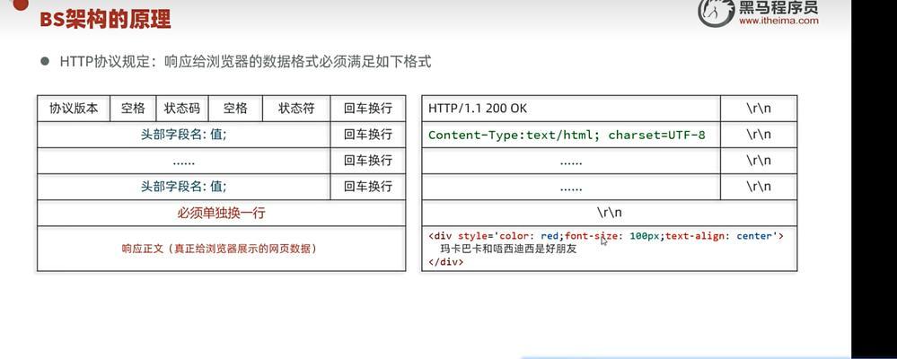The height and width of the screenshot is (359, 897).
Task: Click the '协议版本' table cell
Action: [74, 109]
